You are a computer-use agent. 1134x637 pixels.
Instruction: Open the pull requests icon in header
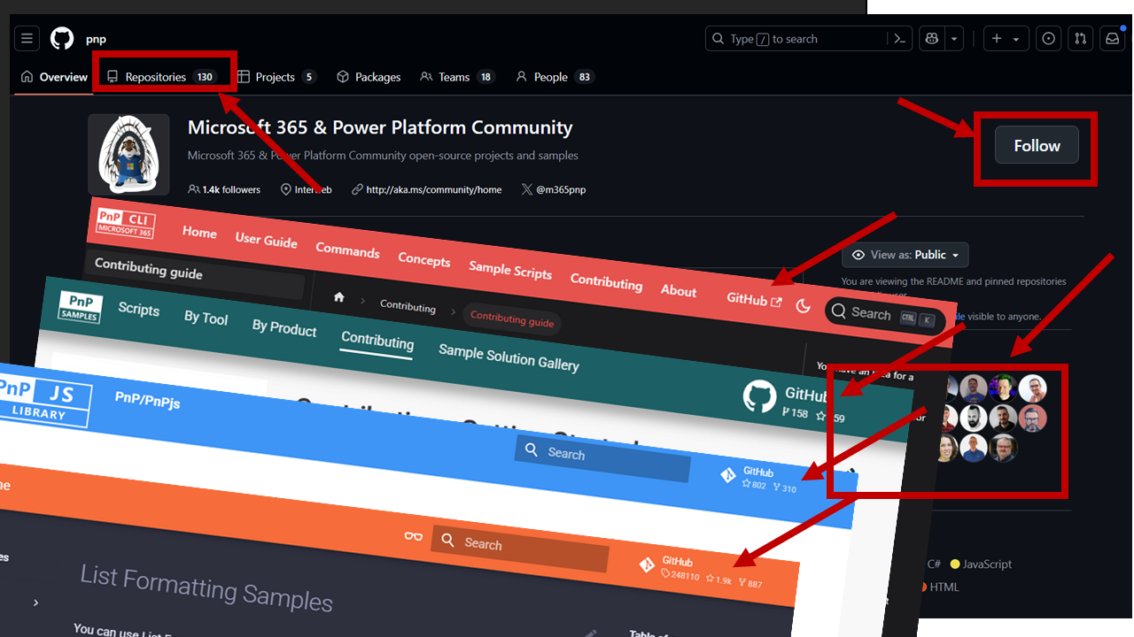tap(1080, 39)
